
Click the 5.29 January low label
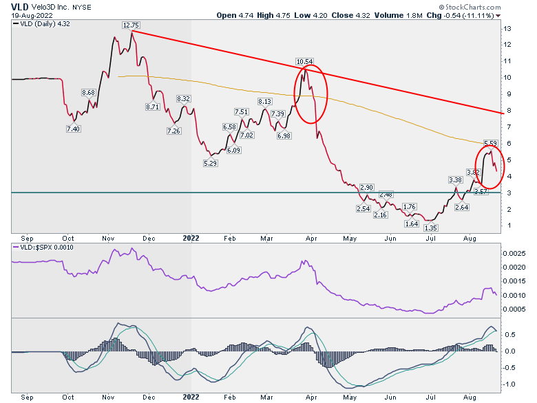tap(210, 164)
